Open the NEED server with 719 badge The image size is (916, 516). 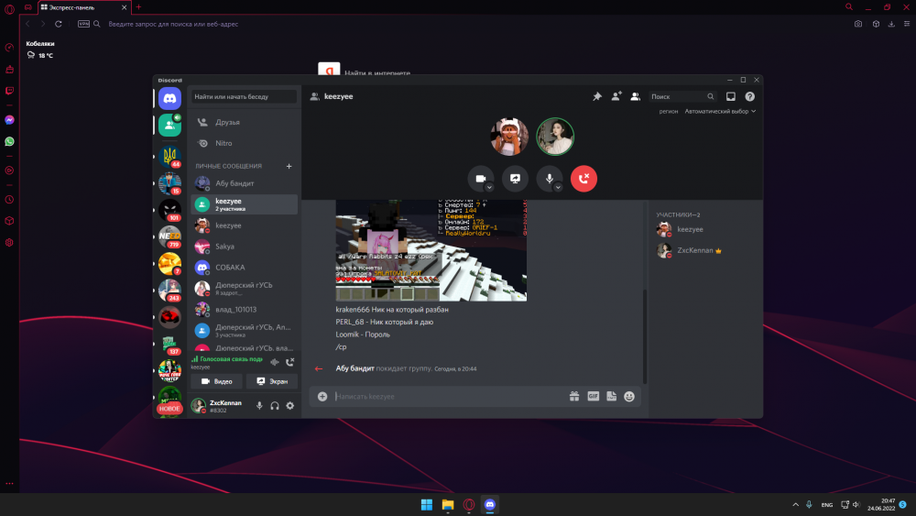click(x=169, y=236)
